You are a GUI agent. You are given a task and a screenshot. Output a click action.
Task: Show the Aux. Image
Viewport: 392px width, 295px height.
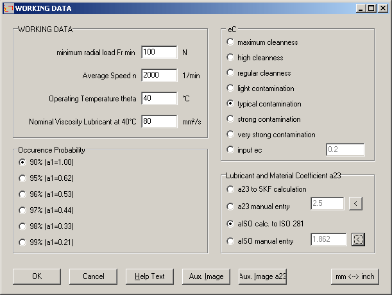(206, 276)
